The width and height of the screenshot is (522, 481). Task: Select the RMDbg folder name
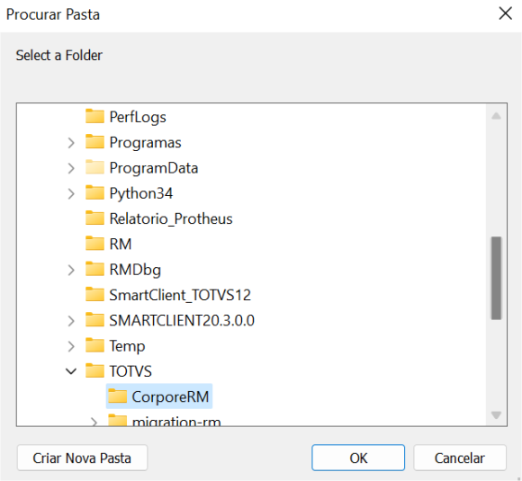(x=135, y=270)
